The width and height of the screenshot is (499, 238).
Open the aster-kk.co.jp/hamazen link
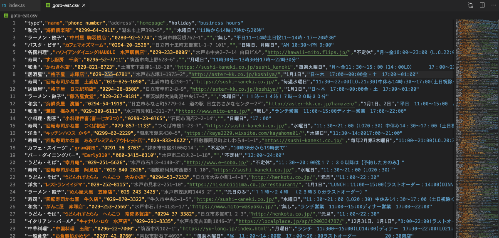pyautogui.click(x=311, y=104)
